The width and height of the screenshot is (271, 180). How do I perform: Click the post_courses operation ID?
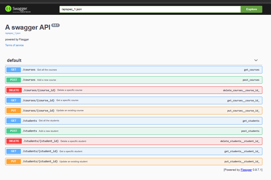tap(251, 80)
